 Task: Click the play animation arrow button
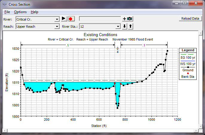coord(64,19)
